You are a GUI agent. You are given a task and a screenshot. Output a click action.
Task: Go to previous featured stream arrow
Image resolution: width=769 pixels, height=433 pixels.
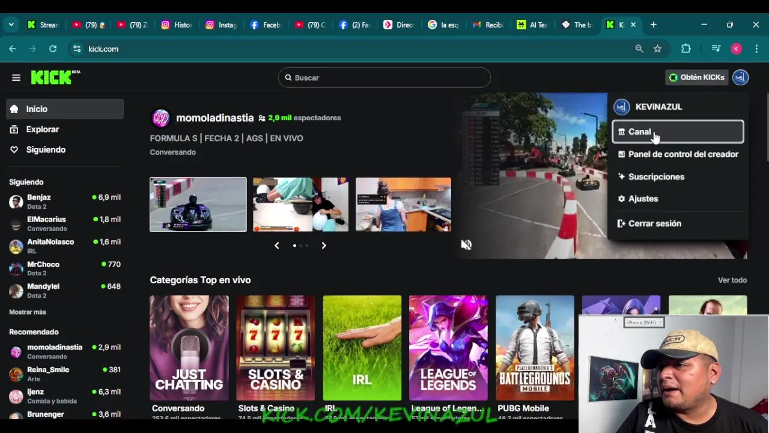tap(276, 245)
